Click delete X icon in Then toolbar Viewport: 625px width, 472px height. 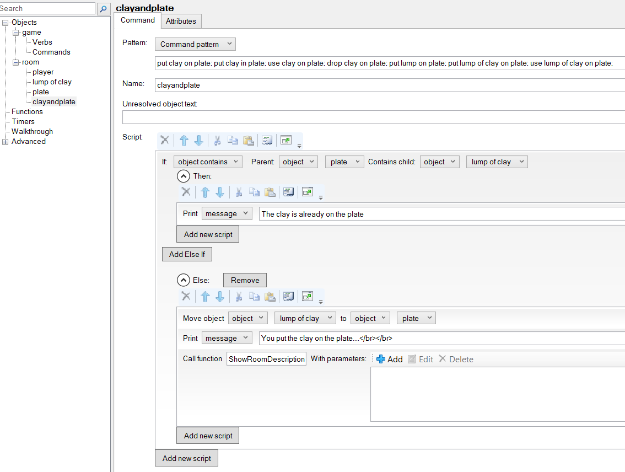tap(186, 192)
